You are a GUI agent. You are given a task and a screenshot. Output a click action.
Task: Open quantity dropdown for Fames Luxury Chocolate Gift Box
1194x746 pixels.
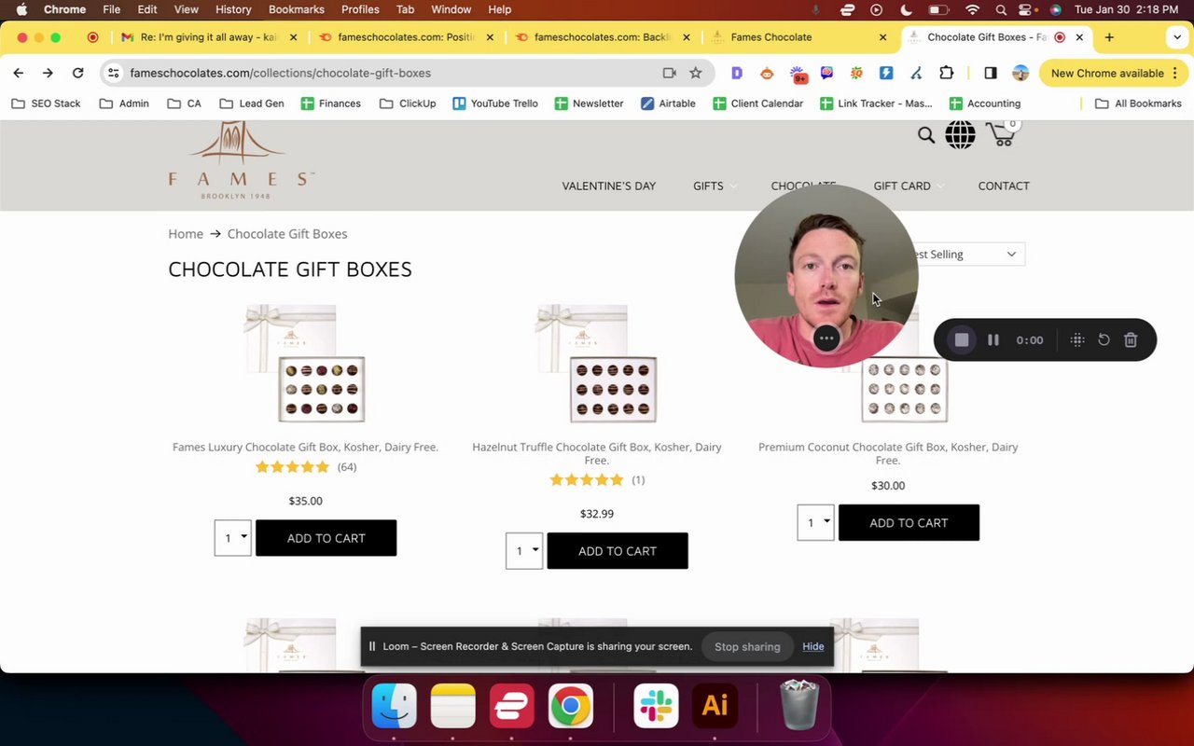232,538
